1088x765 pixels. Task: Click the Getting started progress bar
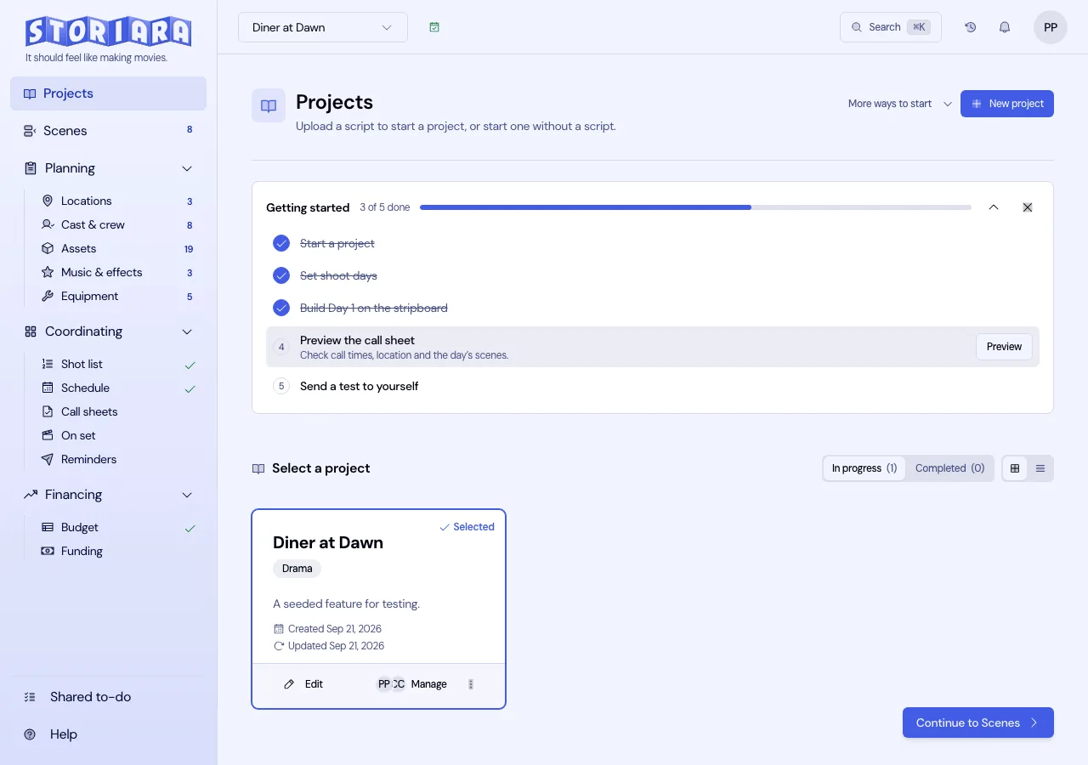click(x=695, y=207)
